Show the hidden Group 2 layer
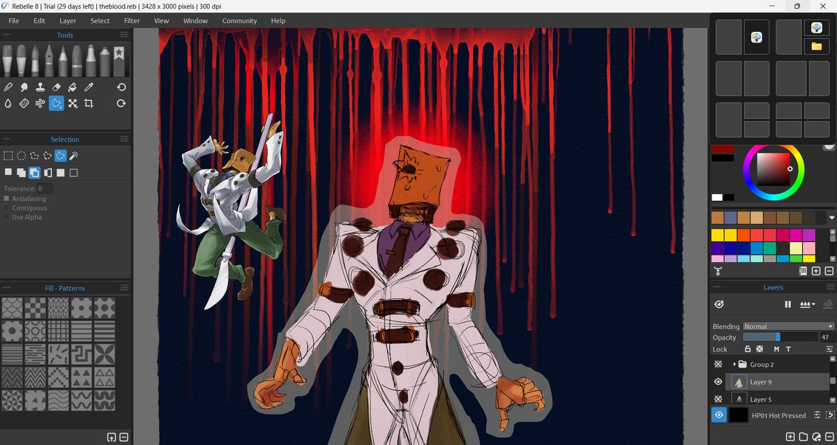The image size is (837, 445). click(718, 364)
